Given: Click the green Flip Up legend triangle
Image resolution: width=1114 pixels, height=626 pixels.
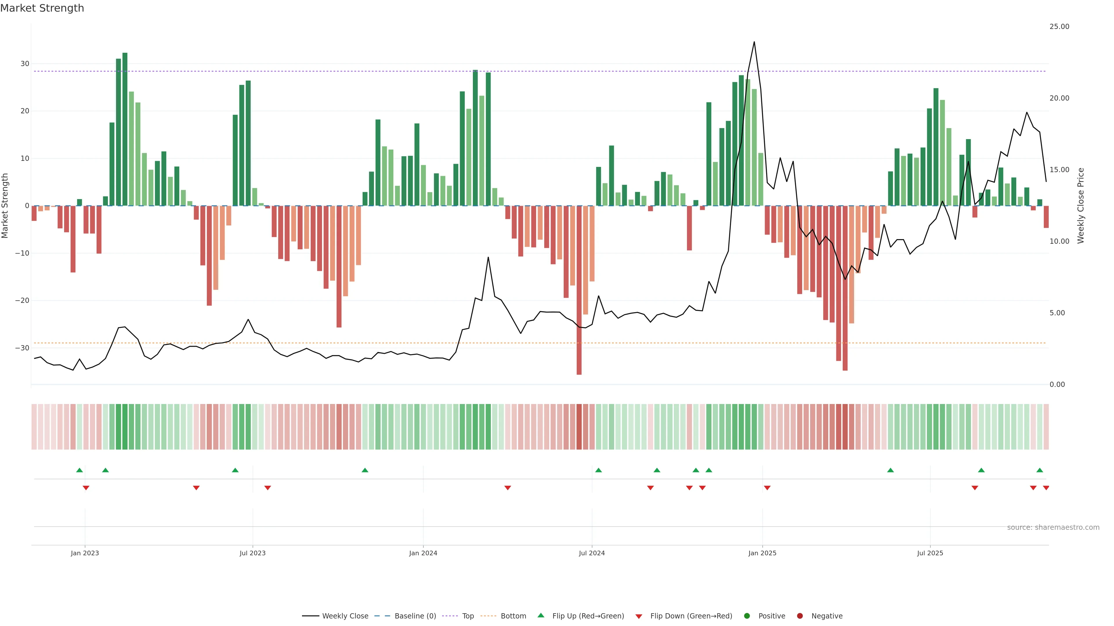Looking at the screenshot, I should [540, 615].
